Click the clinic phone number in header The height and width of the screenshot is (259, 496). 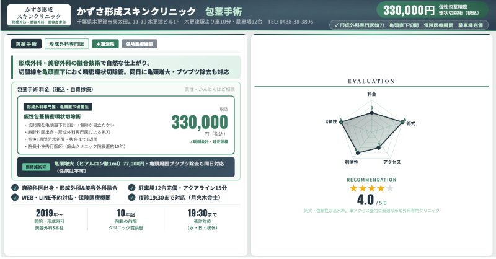click(291, 22)
